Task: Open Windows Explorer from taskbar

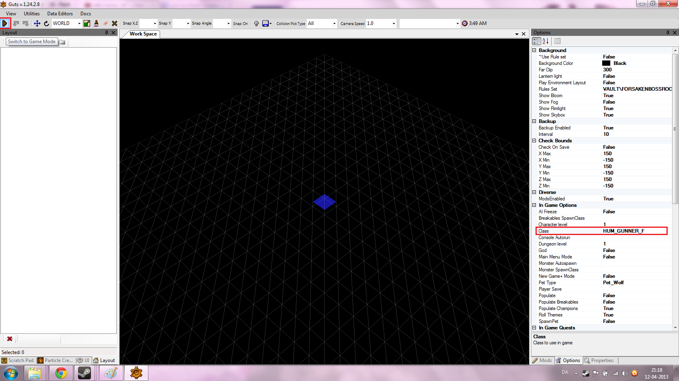Action: pyautogui.click(x=35, y=373)
